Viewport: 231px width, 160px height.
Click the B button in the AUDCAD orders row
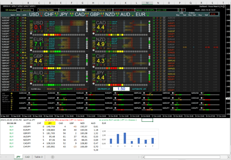click(154, 18)
